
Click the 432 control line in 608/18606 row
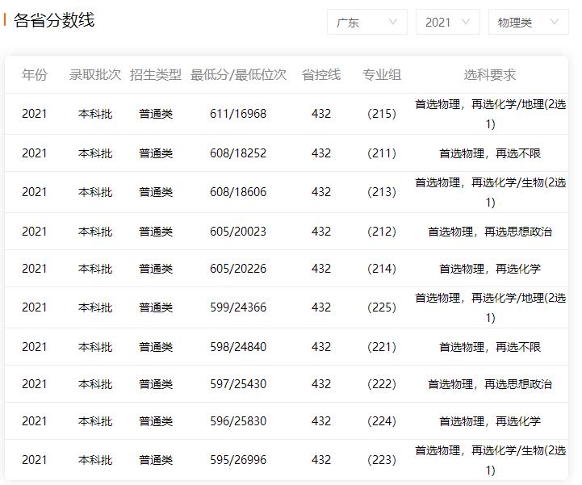click(321, 192)
